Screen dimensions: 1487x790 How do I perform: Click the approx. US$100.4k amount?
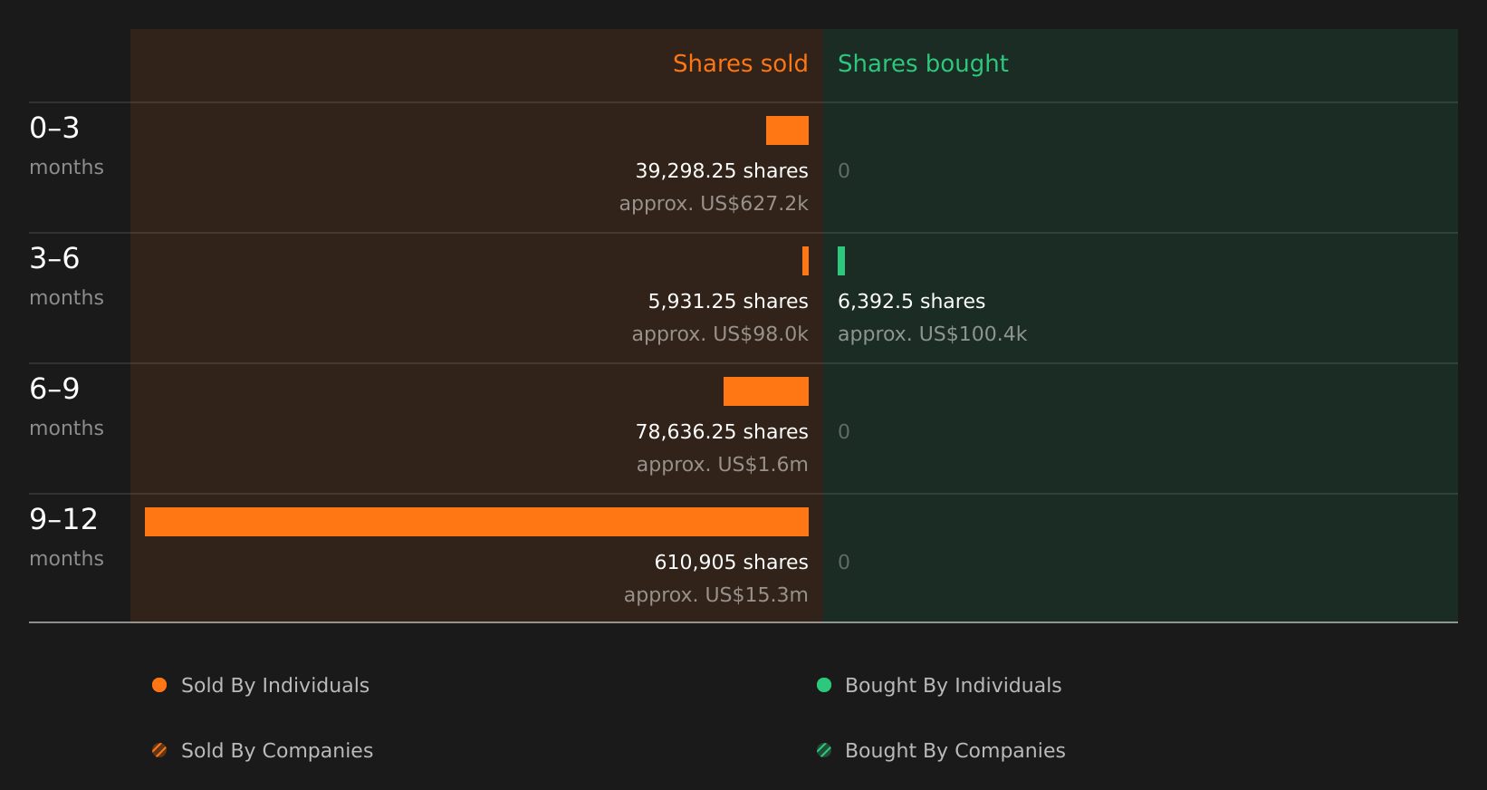[933, 334]
